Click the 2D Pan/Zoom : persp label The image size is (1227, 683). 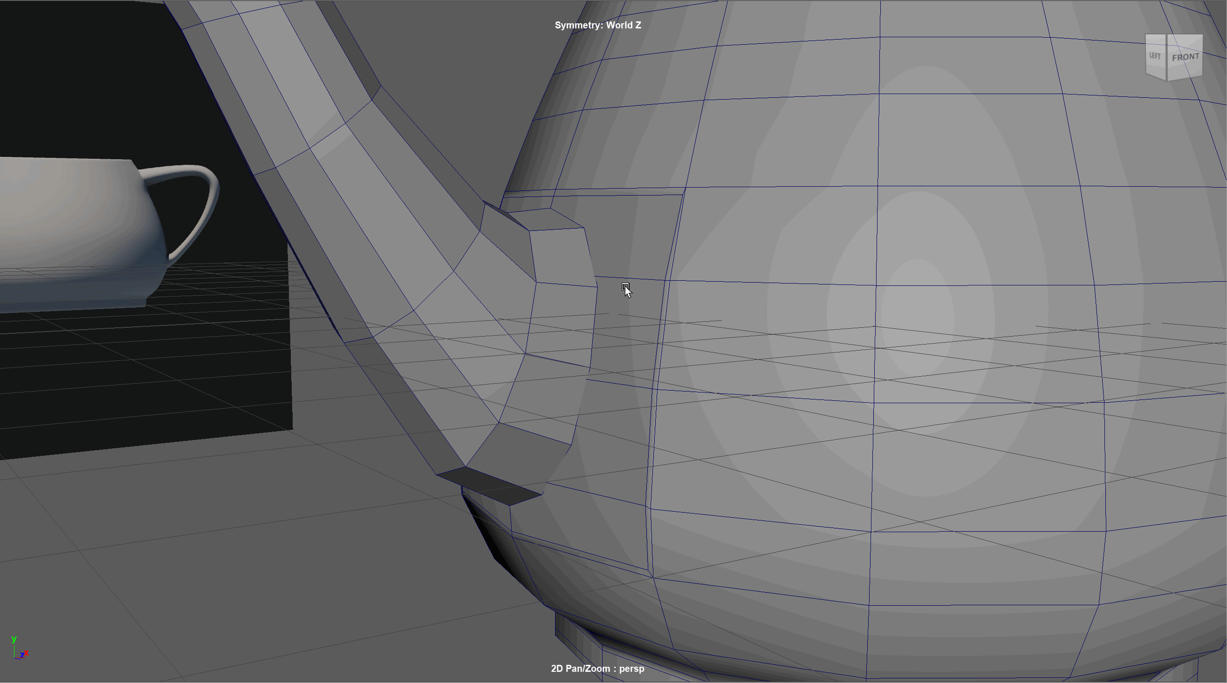pos(597,668)
